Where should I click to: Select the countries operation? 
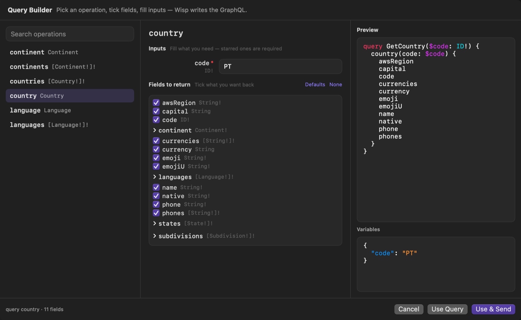(x=70, y=81)
